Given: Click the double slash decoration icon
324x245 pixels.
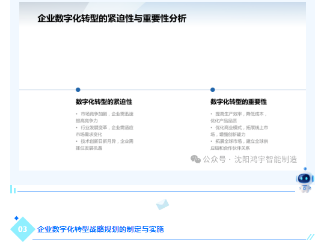Looking at the screenshot, I should (x=310, y=237).
